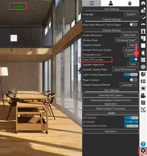
Task: Click the User Settings heading
Action: 112,9
